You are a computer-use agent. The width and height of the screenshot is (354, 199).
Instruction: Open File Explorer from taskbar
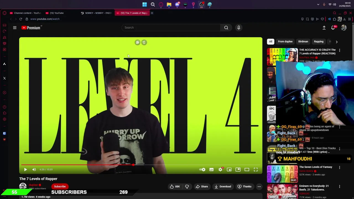point(169,4)
